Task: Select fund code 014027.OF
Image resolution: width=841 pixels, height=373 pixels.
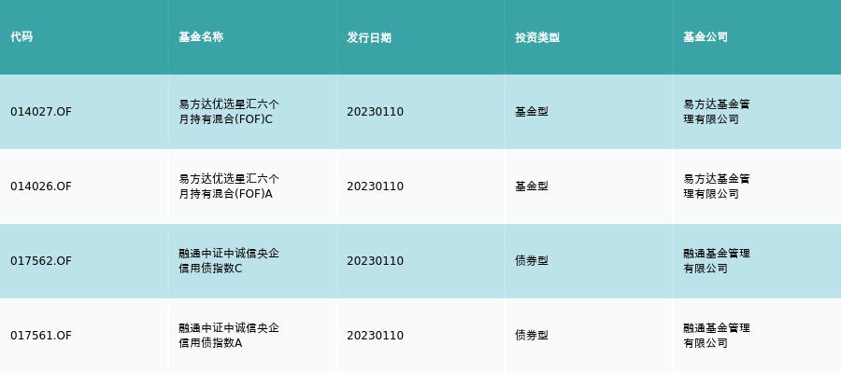Action: (x=41, y=112)
